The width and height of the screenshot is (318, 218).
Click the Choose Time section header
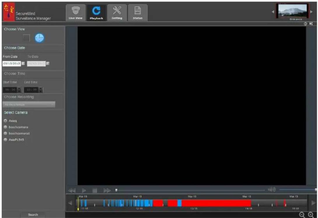pyautogui.click(x=15, y=74)
